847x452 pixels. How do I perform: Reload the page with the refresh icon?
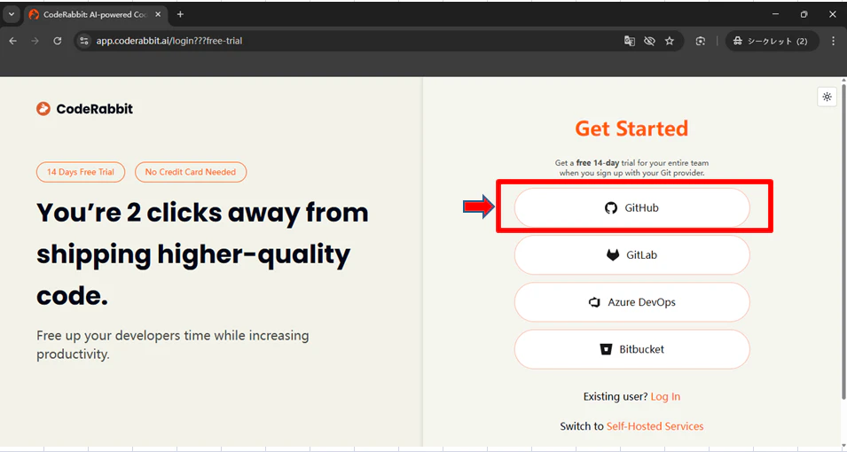[58, 41]
